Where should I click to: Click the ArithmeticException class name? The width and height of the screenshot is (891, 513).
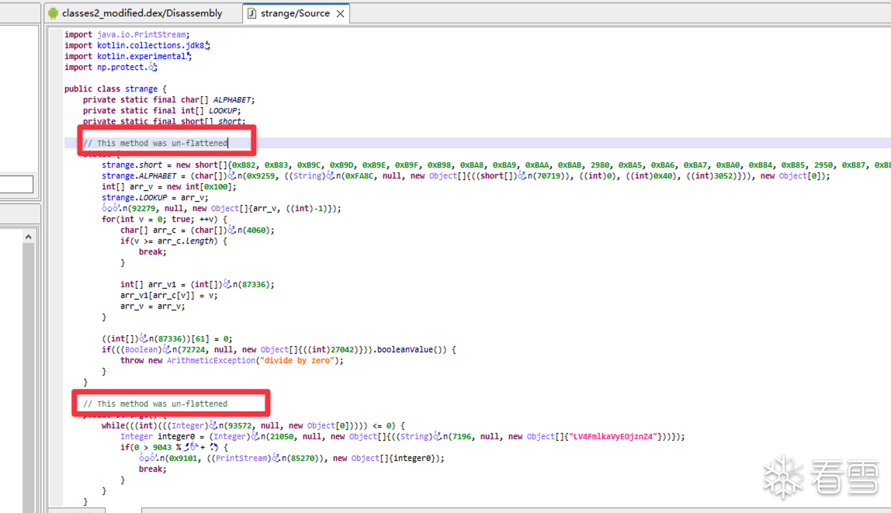(x=211, y=361)
